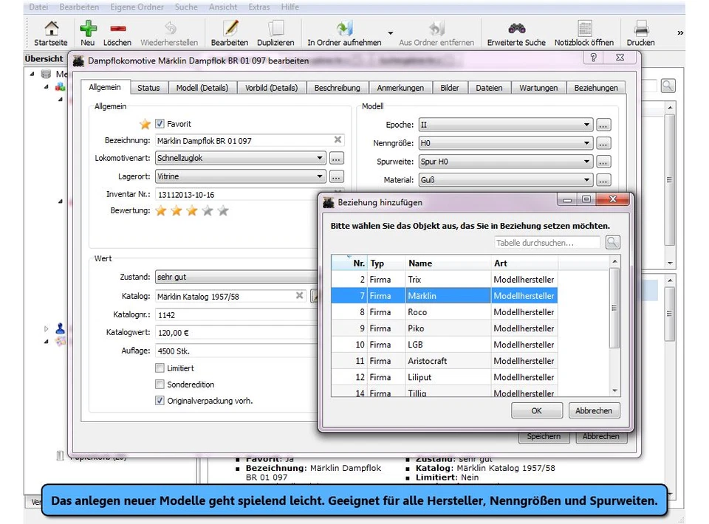This screenshot has width=709, height=524.
Task: Set Bewertung to four stars
Action: (x=207, y=211)
